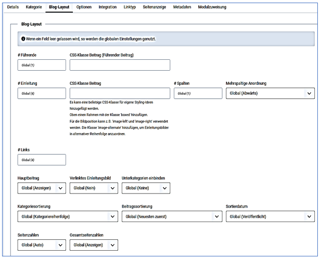Click the # Führende input field
The image size is (321, 259).
click(x=42, y=65)
